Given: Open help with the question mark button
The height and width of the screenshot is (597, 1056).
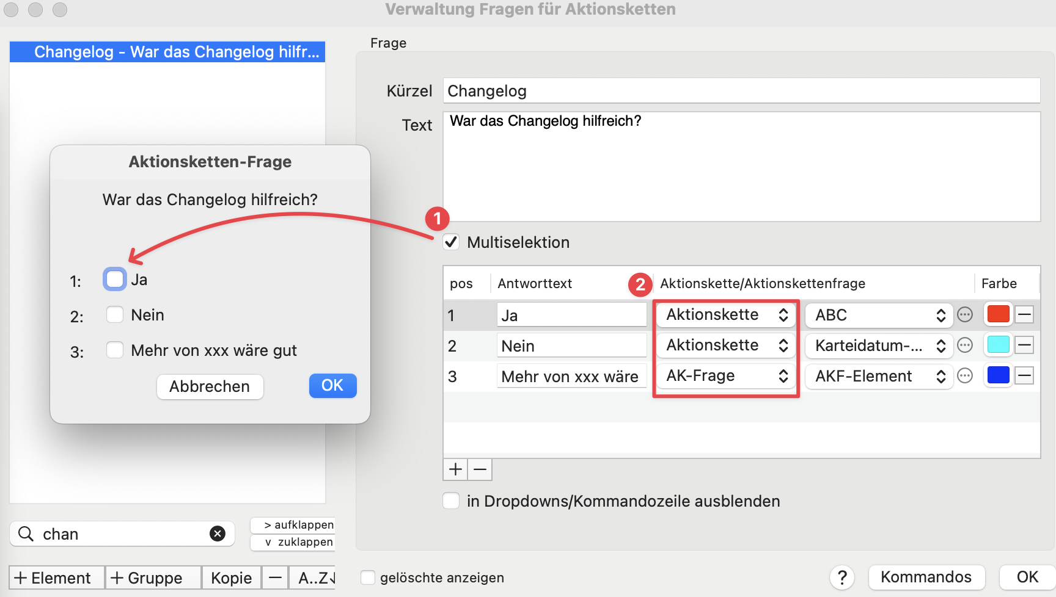Looking at the screenshot, I should 842,577.
